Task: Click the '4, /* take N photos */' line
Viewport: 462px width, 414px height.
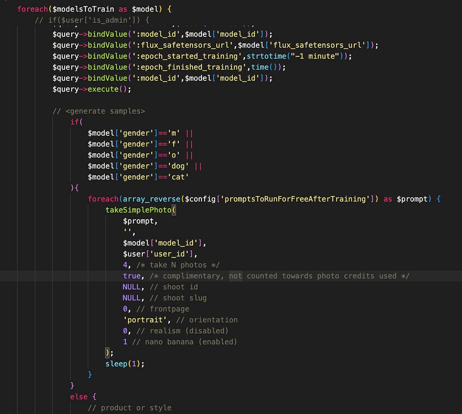Action: click(171, 265)
